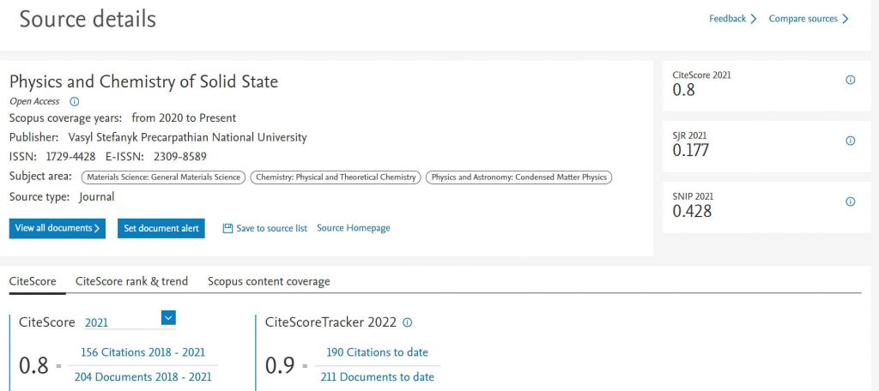The image size is (879, 391).
Task: Select the General Materials Science subject tag
Action: click(x=163, y=177)
